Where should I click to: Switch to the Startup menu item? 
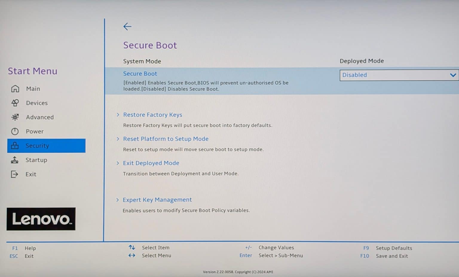coord(36,160)
